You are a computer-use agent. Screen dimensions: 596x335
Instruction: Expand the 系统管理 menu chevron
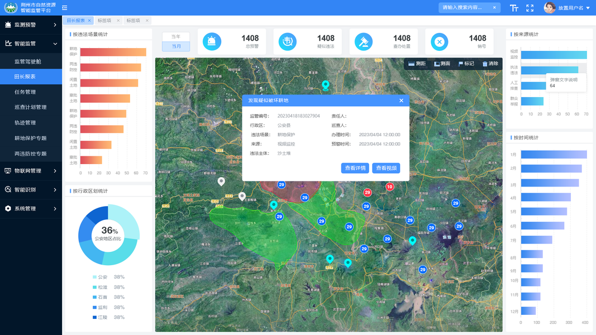(x=55, y=208)
